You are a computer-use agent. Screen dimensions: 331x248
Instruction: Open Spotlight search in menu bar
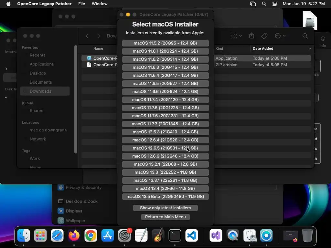click(264, 4)
